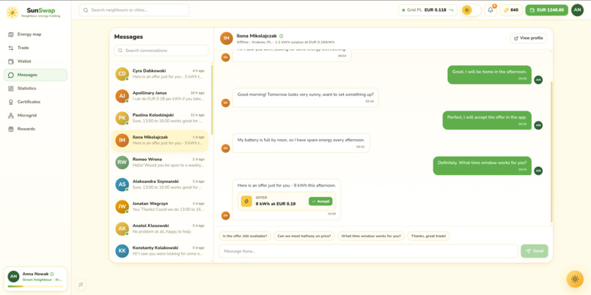Select the Ilona Mikolajczak conversation
The height and width of the screenshot is (295, 591).
[160, 141]
